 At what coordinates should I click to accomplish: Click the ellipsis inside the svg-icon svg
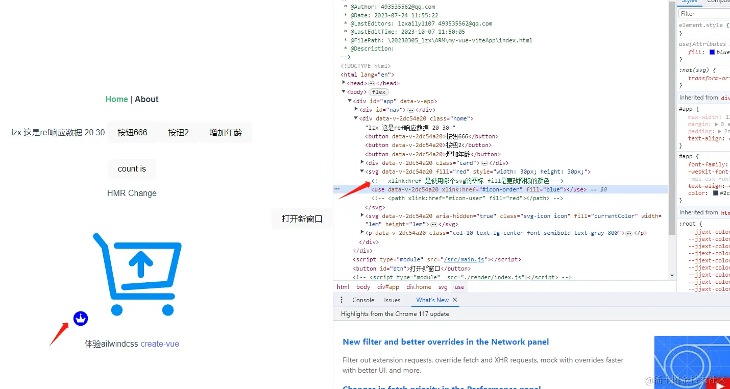434,224
